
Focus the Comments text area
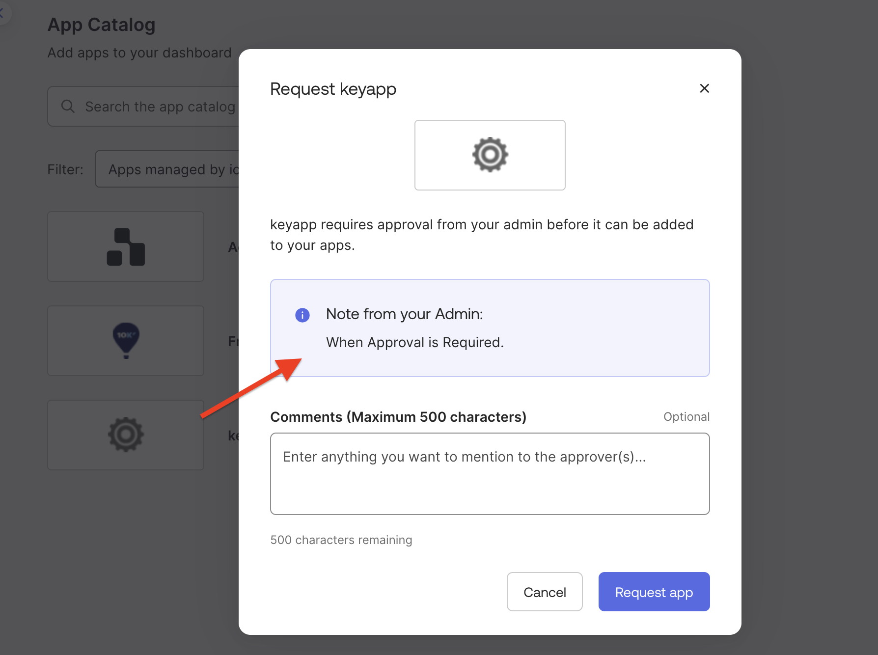point(490,474)
